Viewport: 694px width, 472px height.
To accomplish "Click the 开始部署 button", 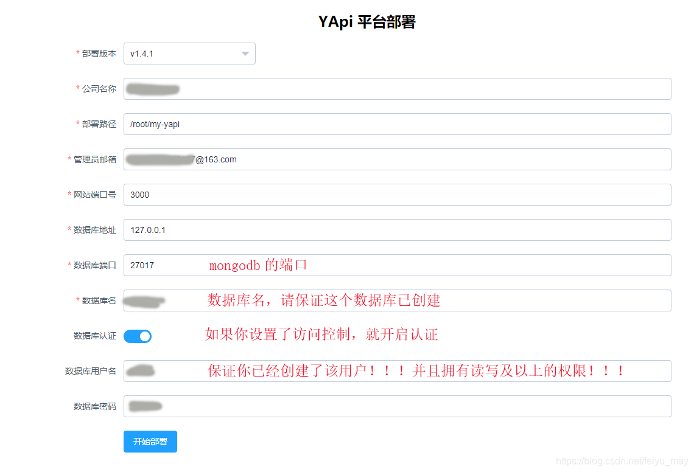I will coord(150,442).
